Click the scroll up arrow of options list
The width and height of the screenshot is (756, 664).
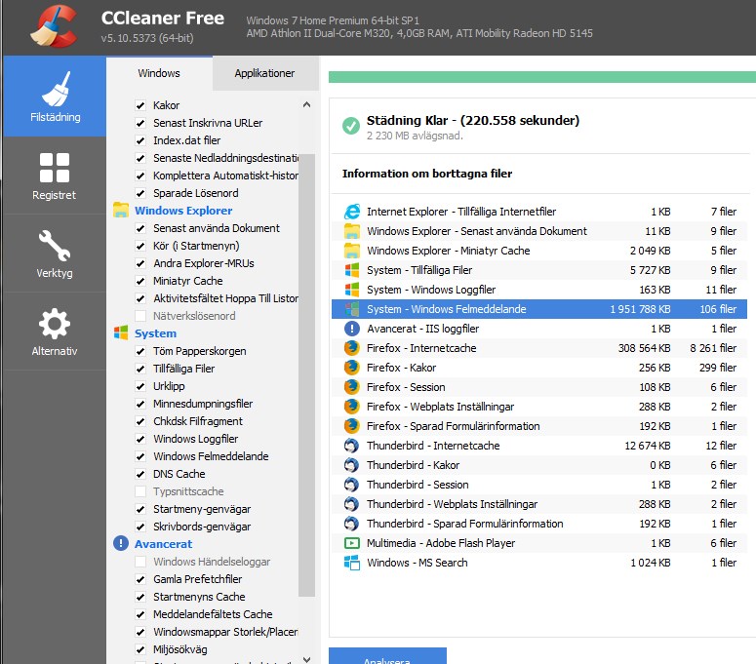tap(306, 104)
